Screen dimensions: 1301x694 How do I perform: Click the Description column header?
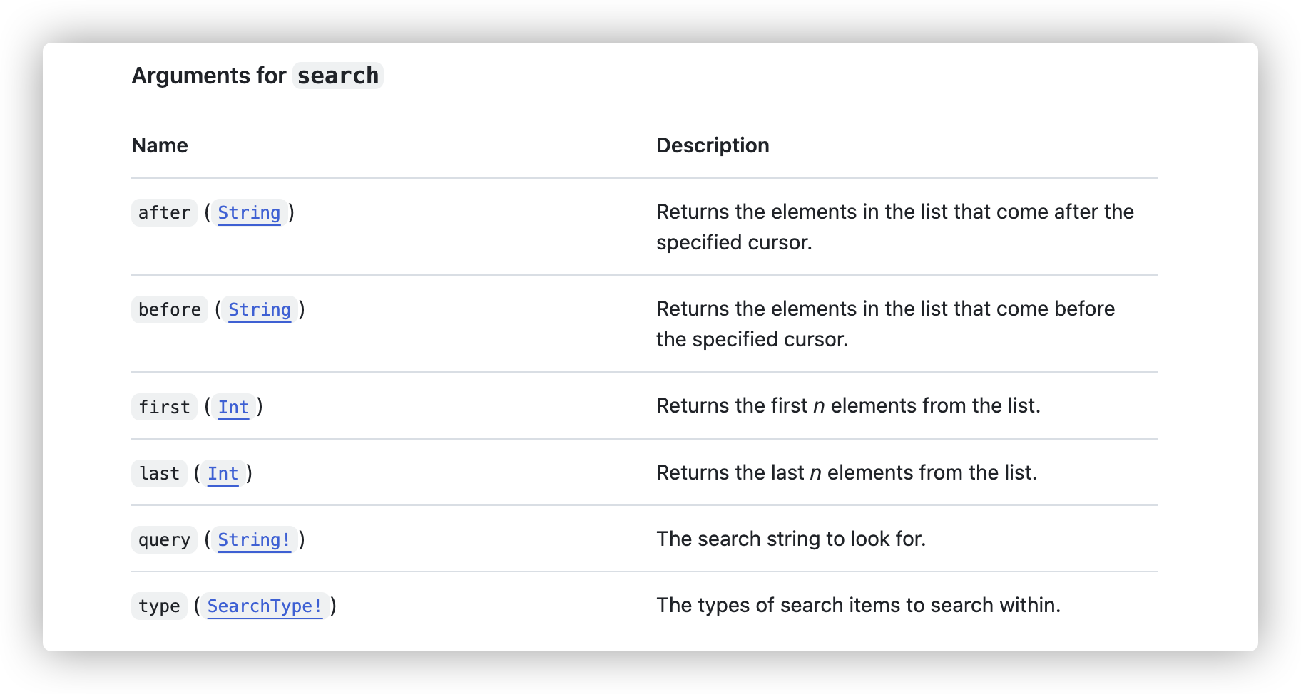(712, 145)
